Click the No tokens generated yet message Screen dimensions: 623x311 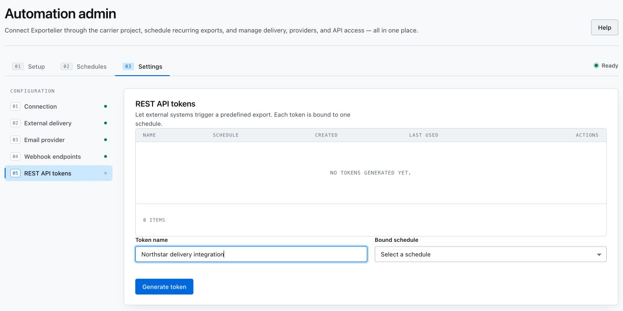tap(371, 173)
